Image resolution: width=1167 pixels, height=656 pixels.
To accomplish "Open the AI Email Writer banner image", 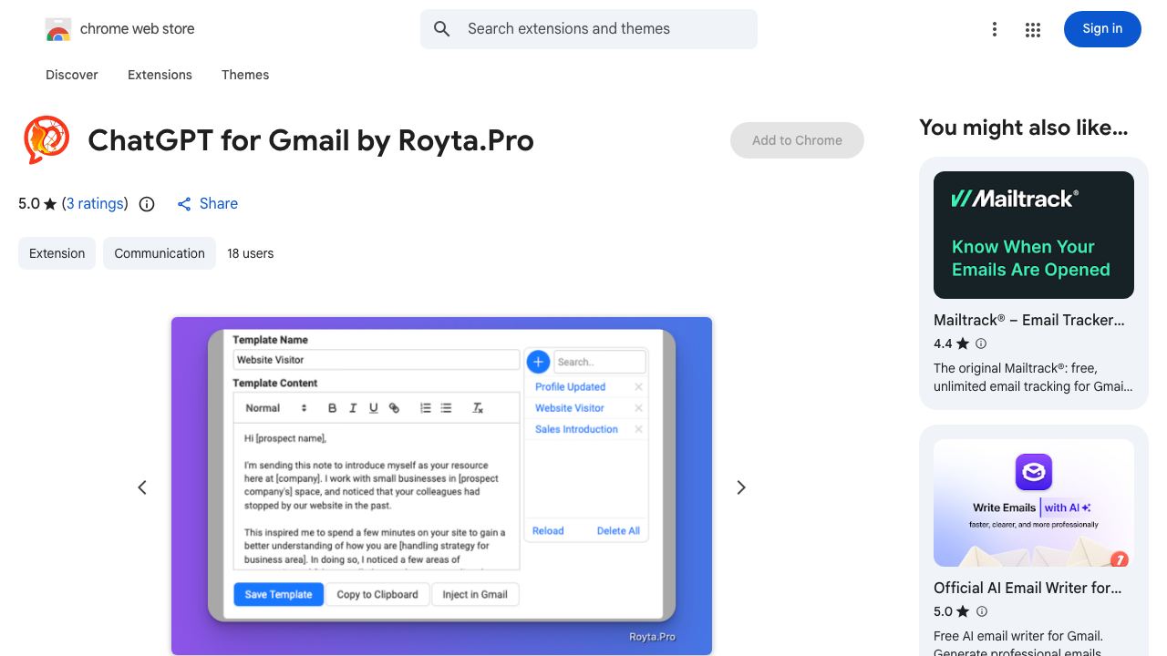I will (1034, 503).
